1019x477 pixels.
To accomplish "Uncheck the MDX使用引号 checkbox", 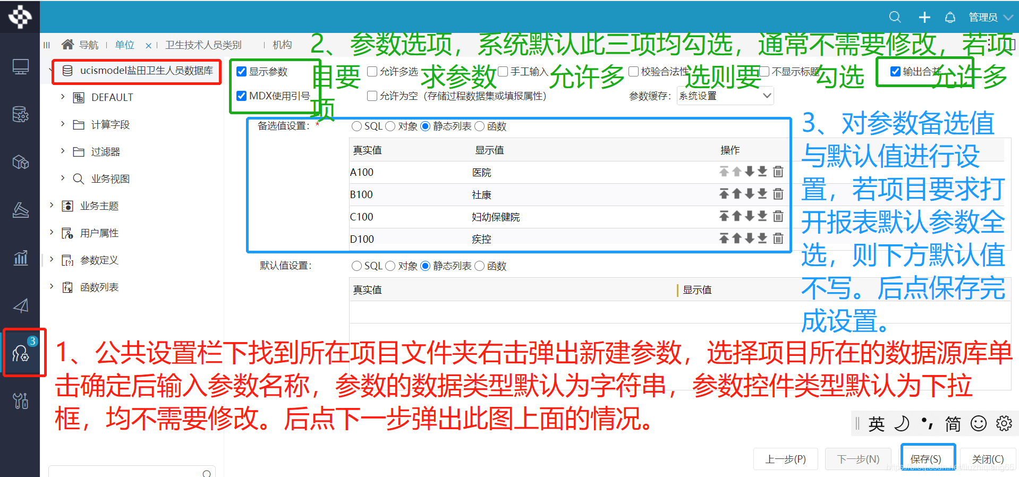I will [x=242, y=96].
